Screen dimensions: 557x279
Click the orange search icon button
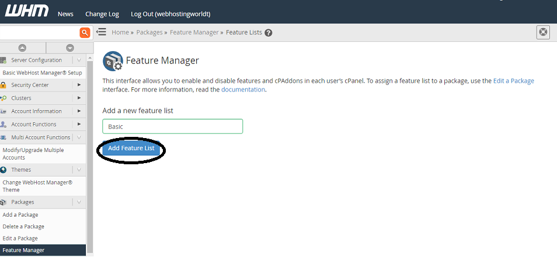(x=85, y=33)
